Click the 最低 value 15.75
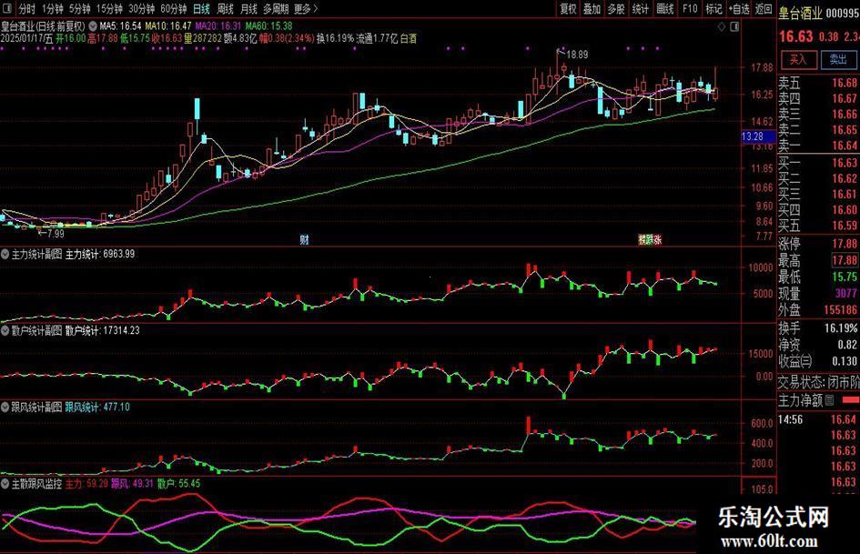 click(845, 277)
